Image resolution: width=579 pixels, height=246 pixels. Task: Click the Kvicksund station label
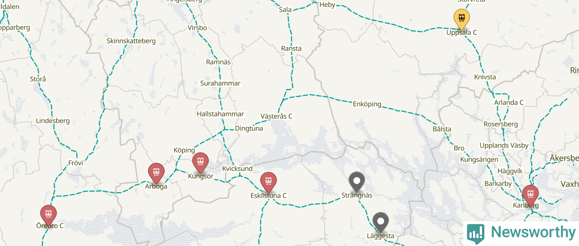[237, 169]
